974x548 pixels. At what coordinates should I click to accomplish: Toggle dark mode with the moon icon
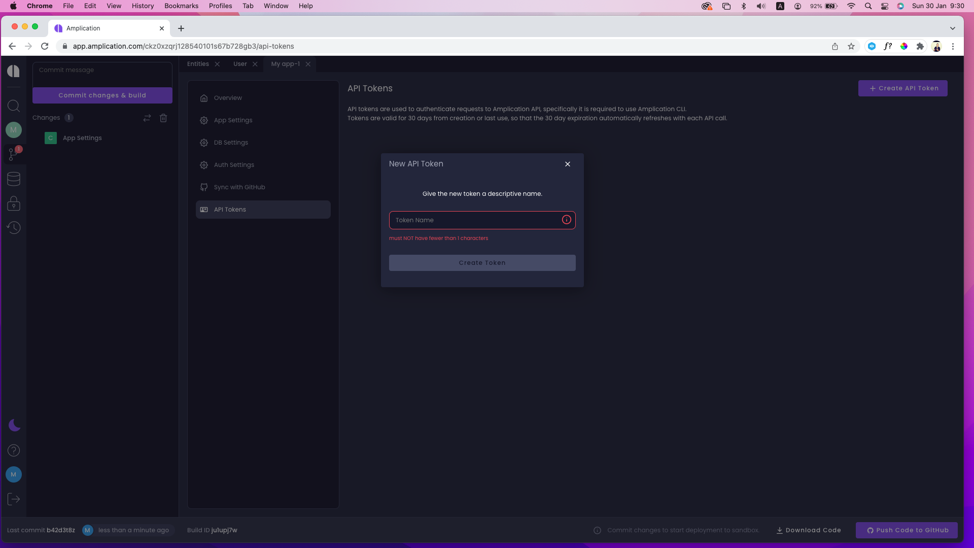14,425
